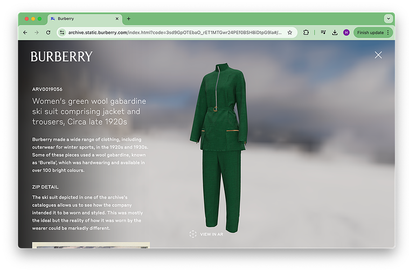Open a new browser tab
Viewport: 409px width, 272px height.
pos(129,19)
